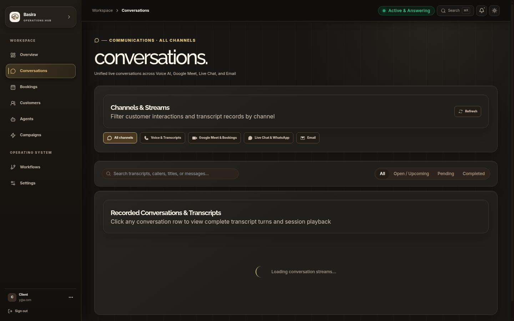This screenshot has width=514, height=321.
Task: Click the magnifier icon in transcripts search
Action: [109, 174]
